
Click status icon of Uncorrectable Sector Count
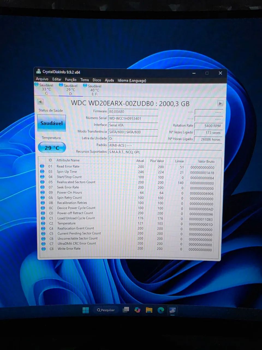tap(44, 238)
